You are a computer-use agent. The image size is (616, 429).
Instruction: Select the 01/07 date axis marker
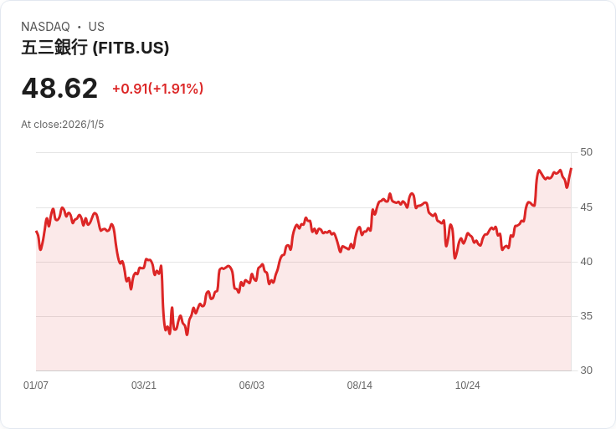(x=36, y=386)
